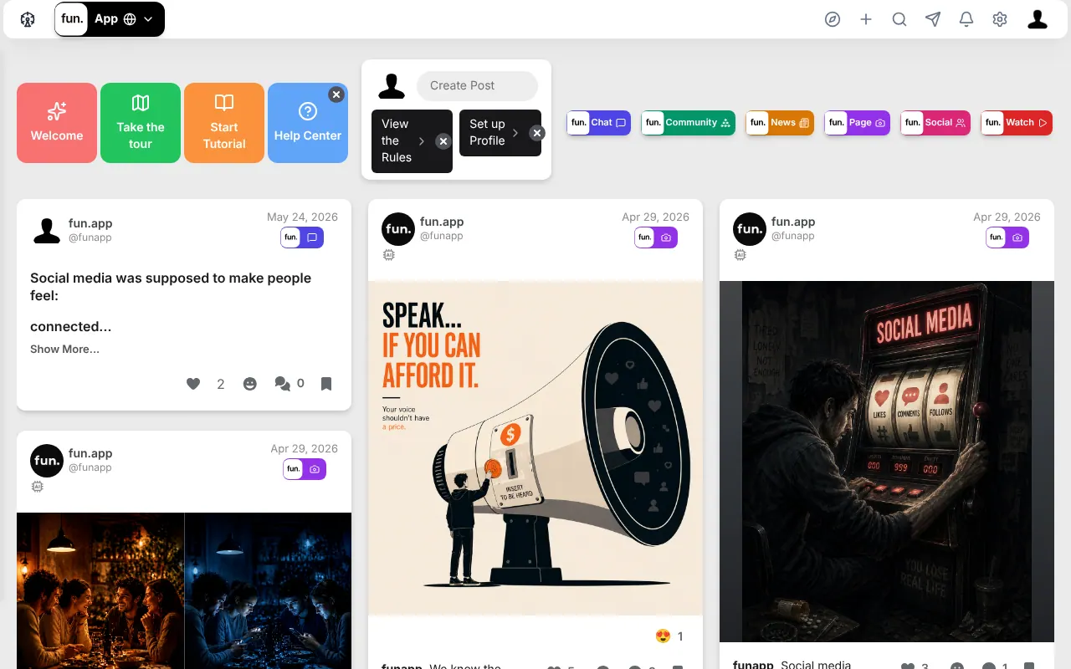Switch to the Chat tab
Screen dimensions: 1071x669
[x=598, y=123]
